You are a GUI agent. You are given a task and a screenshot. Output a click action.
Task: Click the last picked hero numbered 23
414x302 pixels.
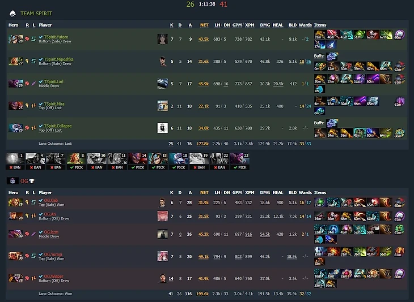[x=240, y=158]
